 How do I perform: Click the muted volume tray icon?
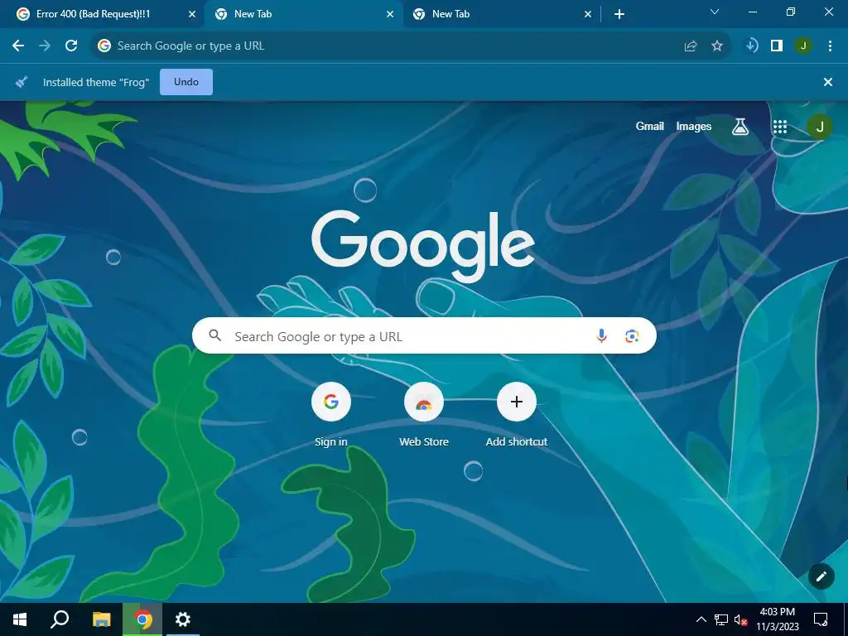pos(741,619)
